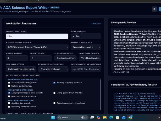
Task: Click the Workstation Parameters heading
Action: point(21,23)
